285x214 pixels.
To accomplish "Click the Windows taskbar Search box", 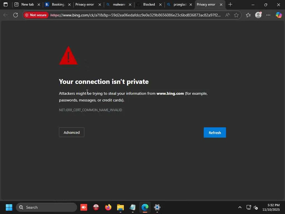I will pos(46,207).
